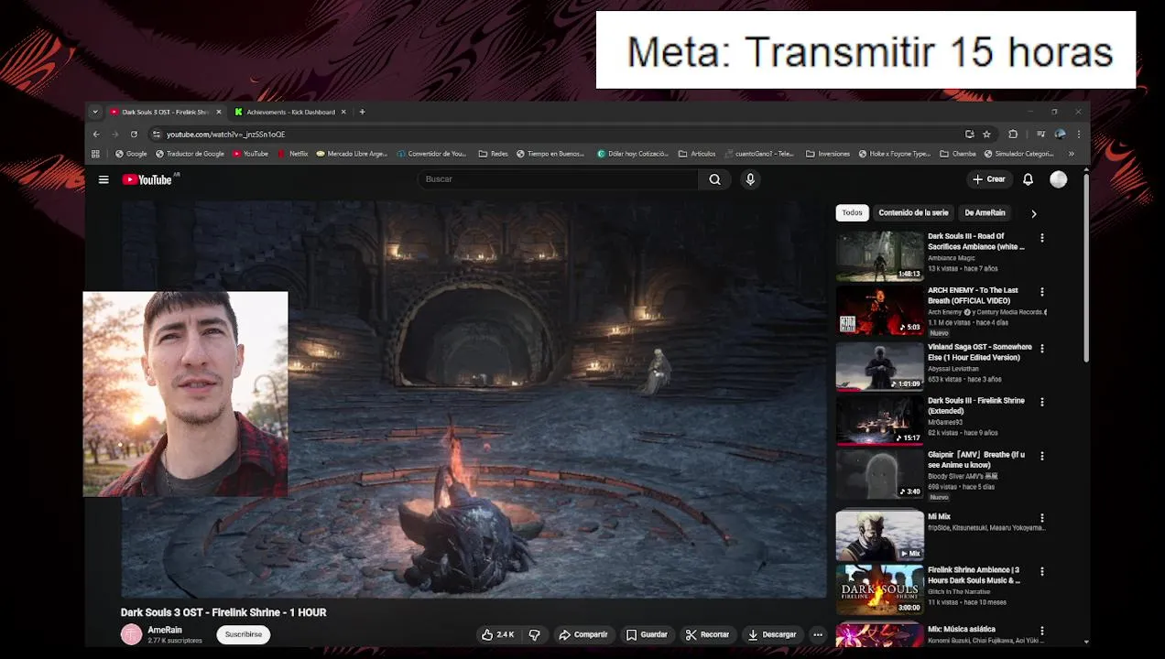Open Road Of Sacrifices Ambiance thumbnail
The image size is (1165, 659).
point(879,255)
